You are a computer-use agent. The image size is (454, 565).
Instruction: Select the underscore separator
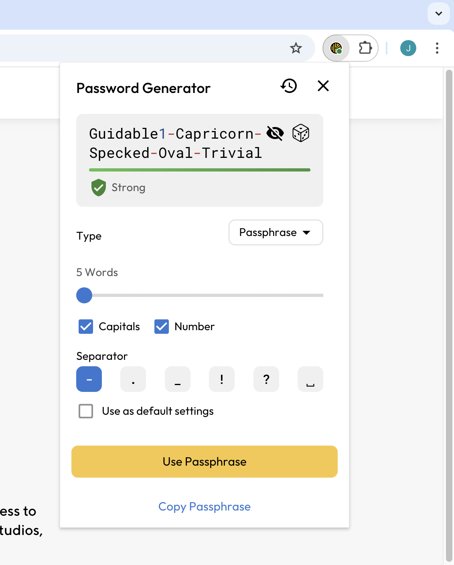(178, 379)
